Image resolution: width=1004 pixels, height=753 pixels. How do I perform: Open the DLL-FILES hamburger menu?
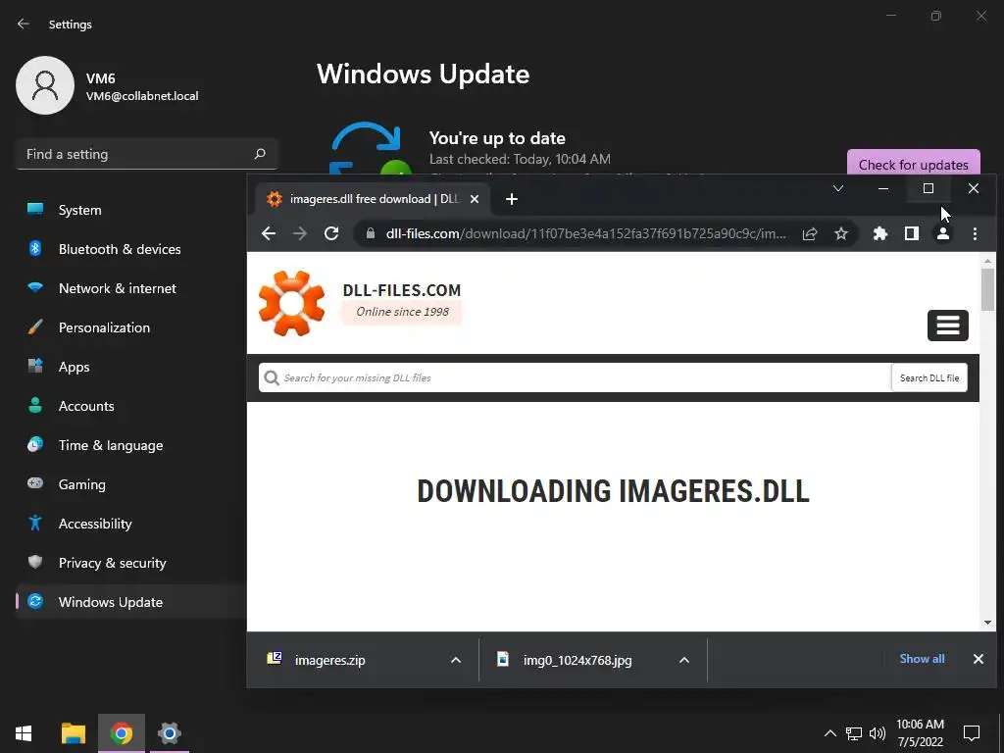948,326
